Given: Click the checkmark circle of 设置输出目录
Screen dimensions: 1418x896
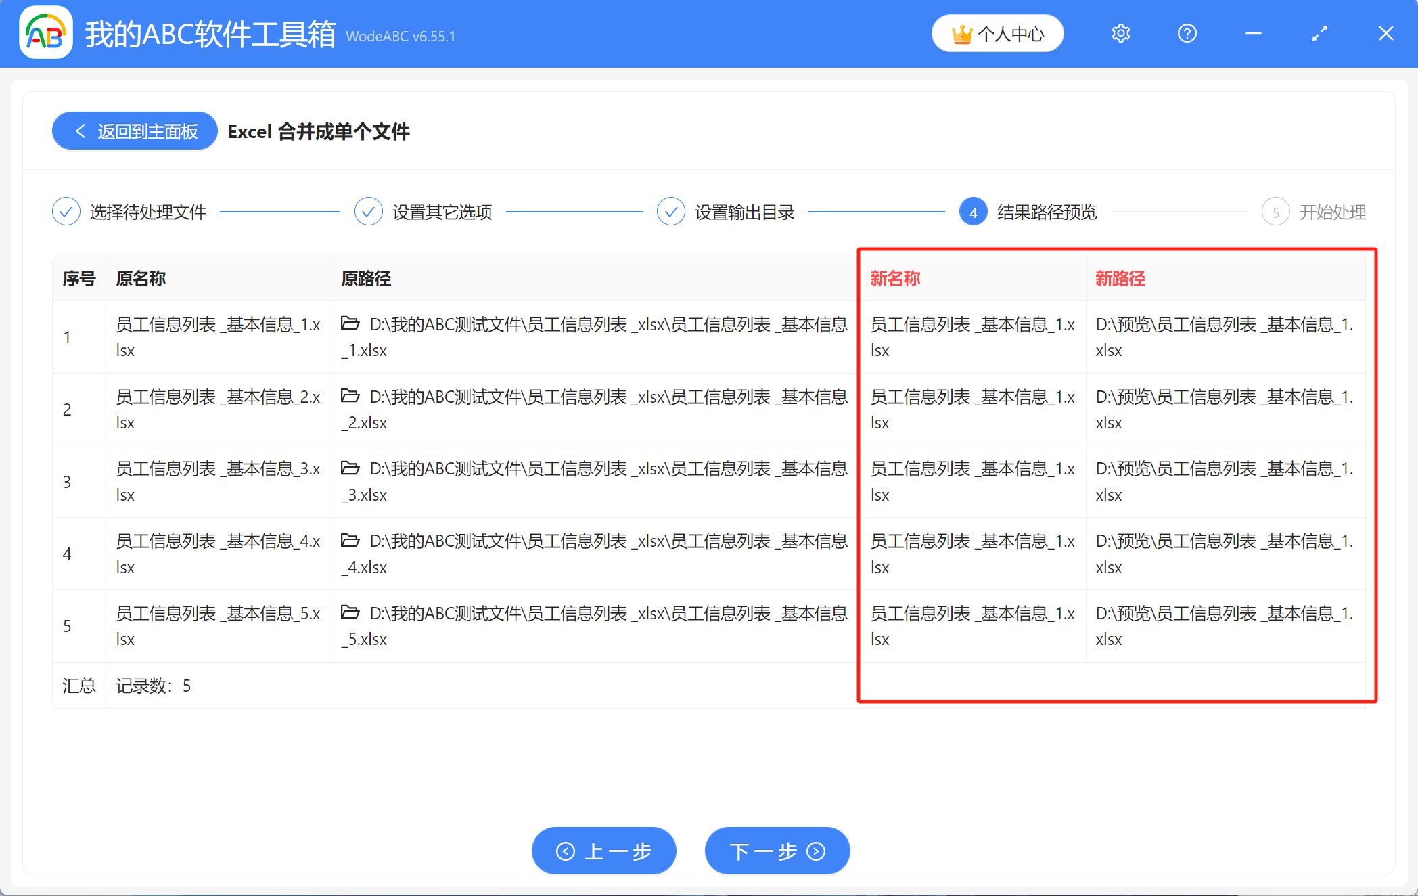Looking at the screenshot, I should point(670,211).
